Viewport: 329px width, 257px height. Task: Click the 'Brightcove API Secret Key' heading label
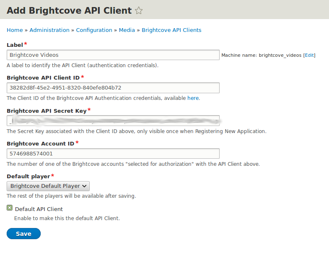point(47,111)
